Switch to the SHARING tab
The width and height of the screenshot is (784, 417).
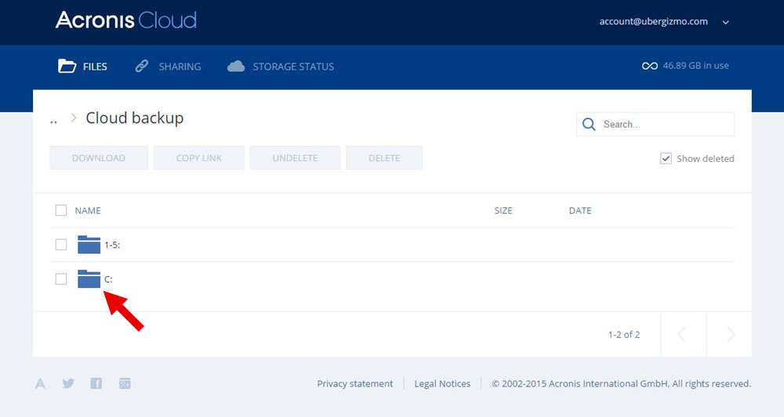pos(168,67)
